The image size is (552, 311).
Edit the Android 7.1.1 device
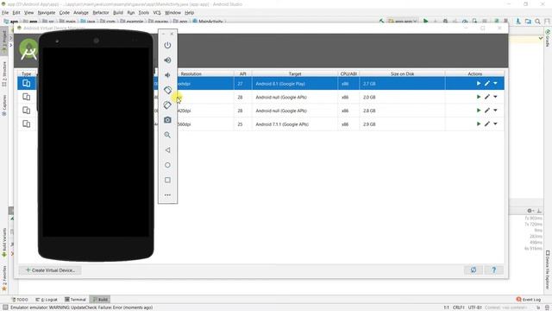(x=486, y=124)
